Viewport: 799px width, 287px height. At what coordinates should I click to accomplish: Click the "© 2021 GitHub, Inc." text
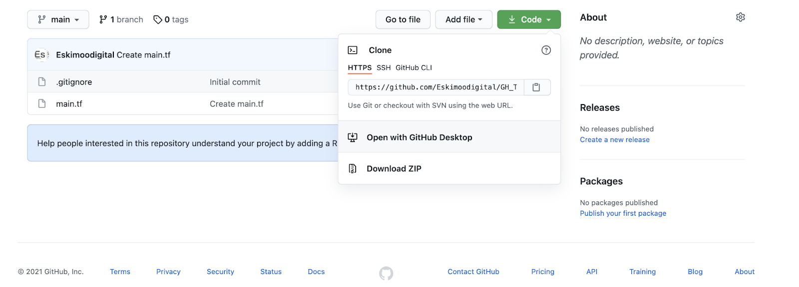tap(51, 272)
